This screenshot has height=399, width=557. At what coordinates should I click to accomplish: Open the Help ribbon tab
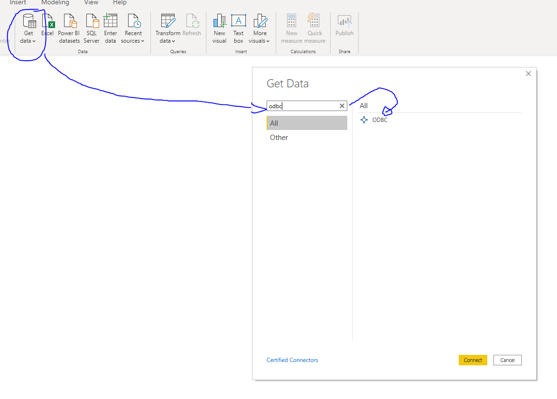[x=120, y=3]
